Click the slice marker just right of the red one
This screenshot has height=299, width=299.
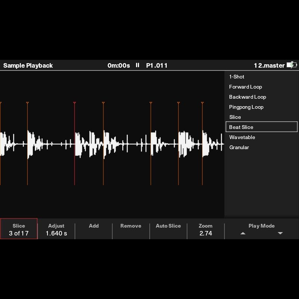click(104, 144)
